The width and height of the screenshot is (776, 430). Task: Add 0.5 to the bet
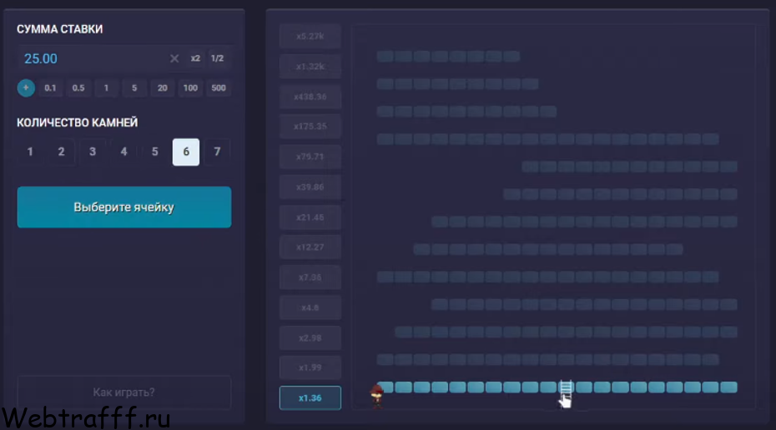[x=78, y=88]
